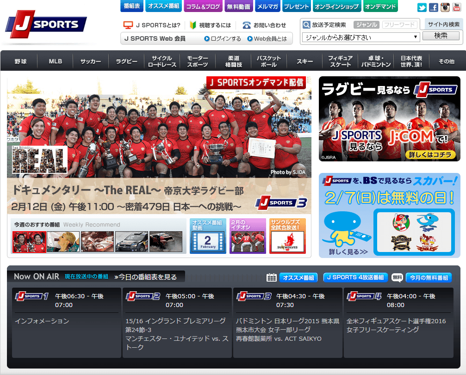Click the monitor icon beside J SPORTSとは?
This screenshot has height=375, width=466.
pyautogui.click(x=128, y=25)
